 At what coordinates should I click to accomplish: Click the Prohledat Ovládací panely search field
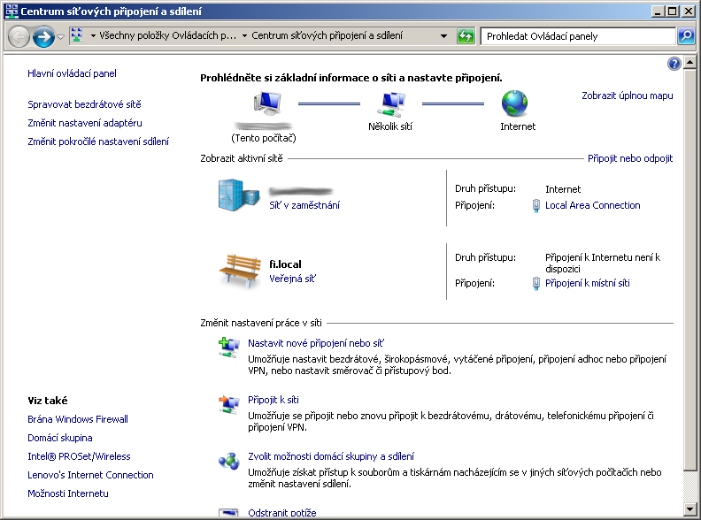click(x=577, y=36)
